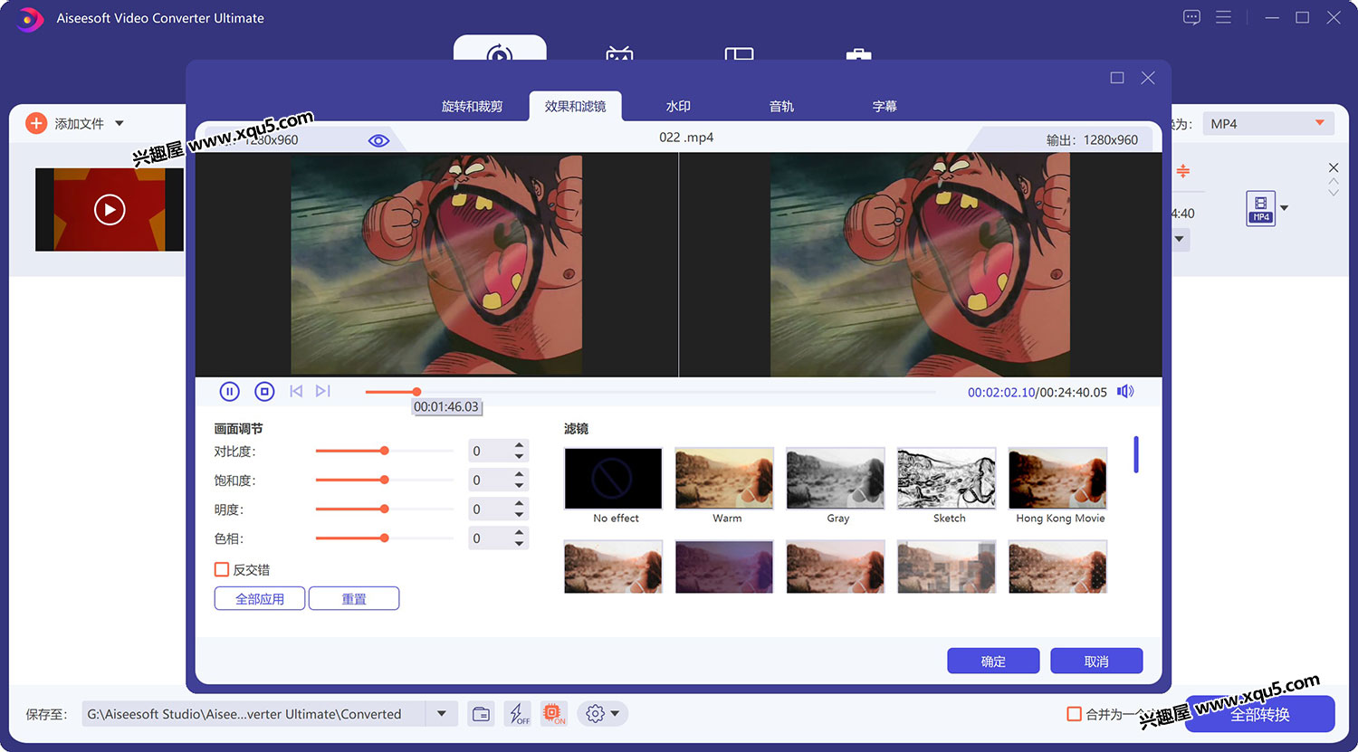Click the save path input field
1358x752 pixels.
click(x=254, y=714)
